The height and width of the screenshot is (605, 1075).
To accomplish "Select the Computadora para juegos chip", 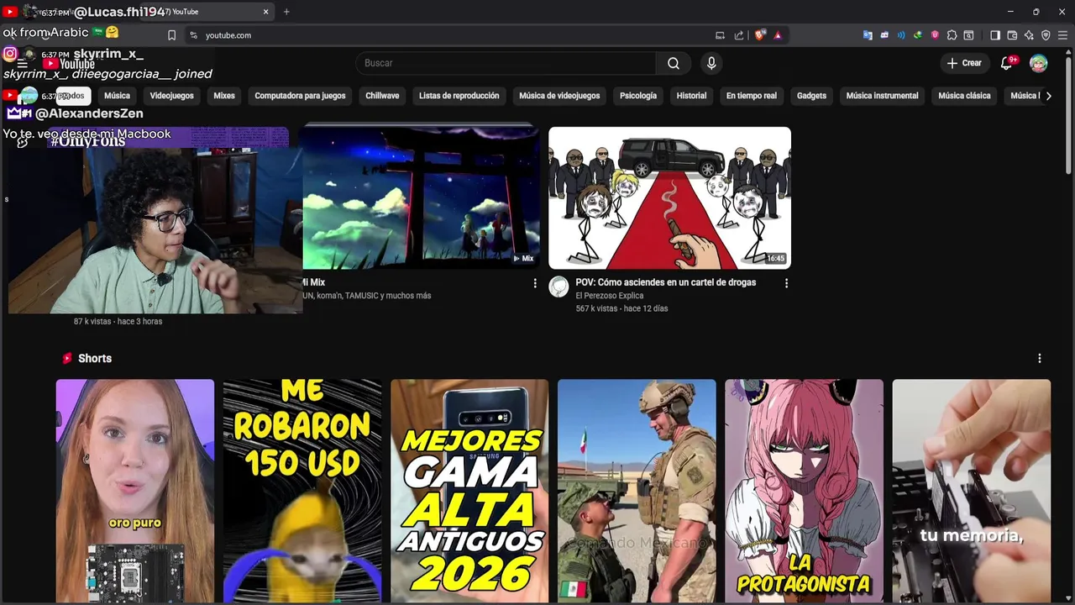I will pyautogui.click(x=300, y=96).
